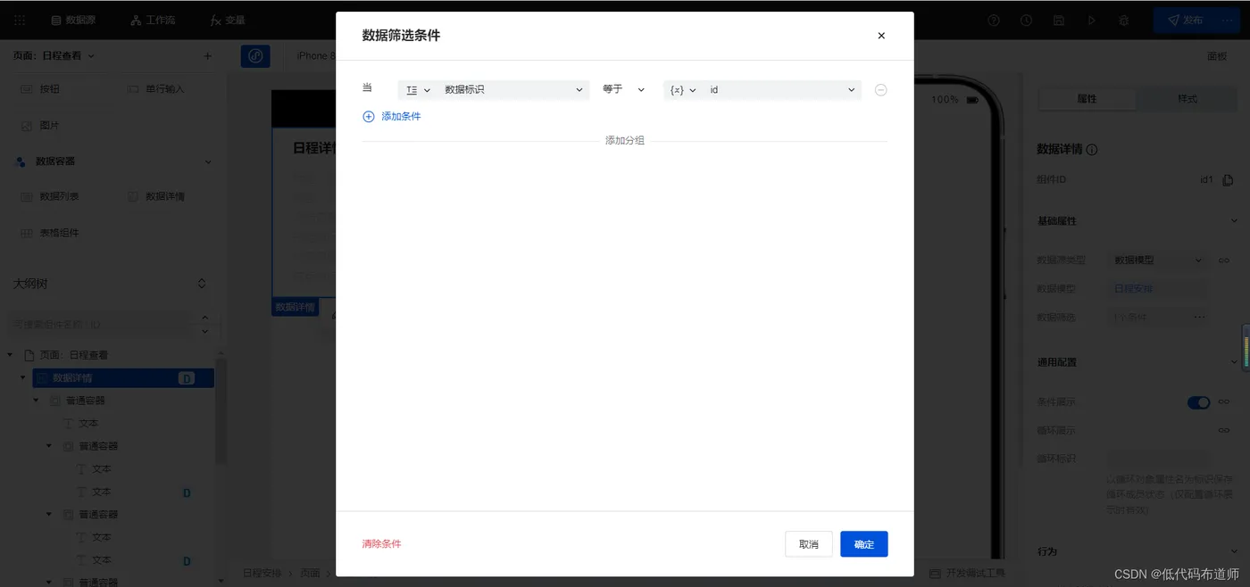Click the 取消 button
1250x587 pixels.
(809, 544)
